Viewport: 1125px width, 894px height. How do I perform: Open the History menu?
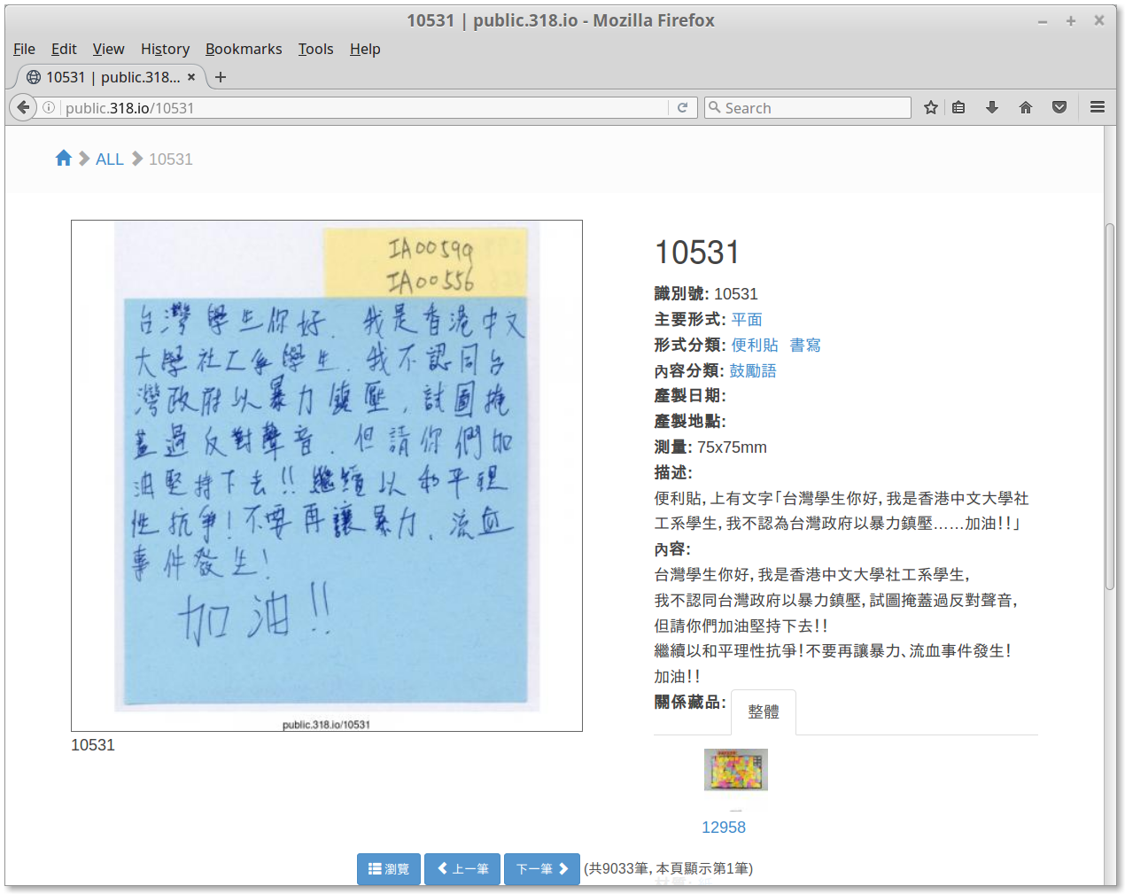pos(165,49)
